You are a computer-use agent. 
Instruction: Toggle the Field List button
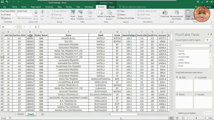click(x=188, y=15)
